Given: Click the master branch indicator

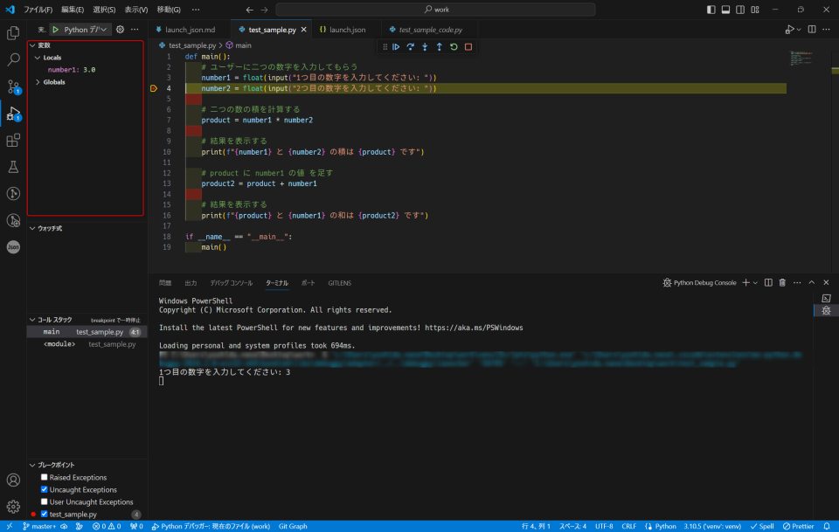Looking at the screenshot, I should tap(39, 526).
